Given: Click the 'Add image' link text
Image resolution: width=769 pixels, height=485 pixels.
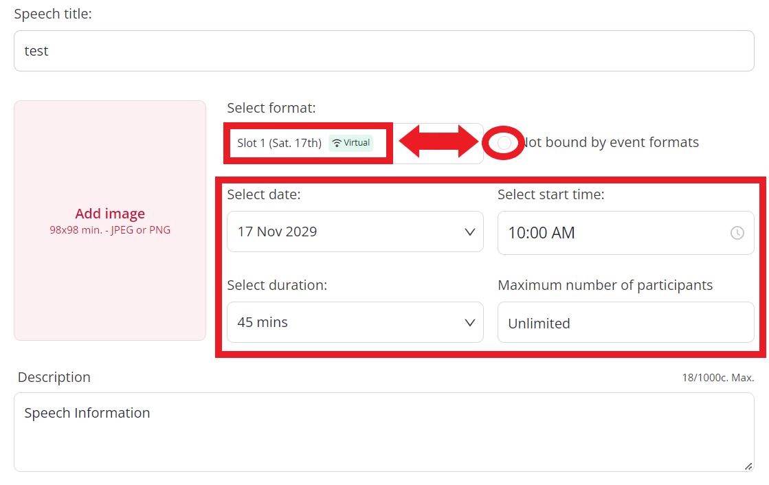Looking at the screenshot, I should [x=110, y=214].
